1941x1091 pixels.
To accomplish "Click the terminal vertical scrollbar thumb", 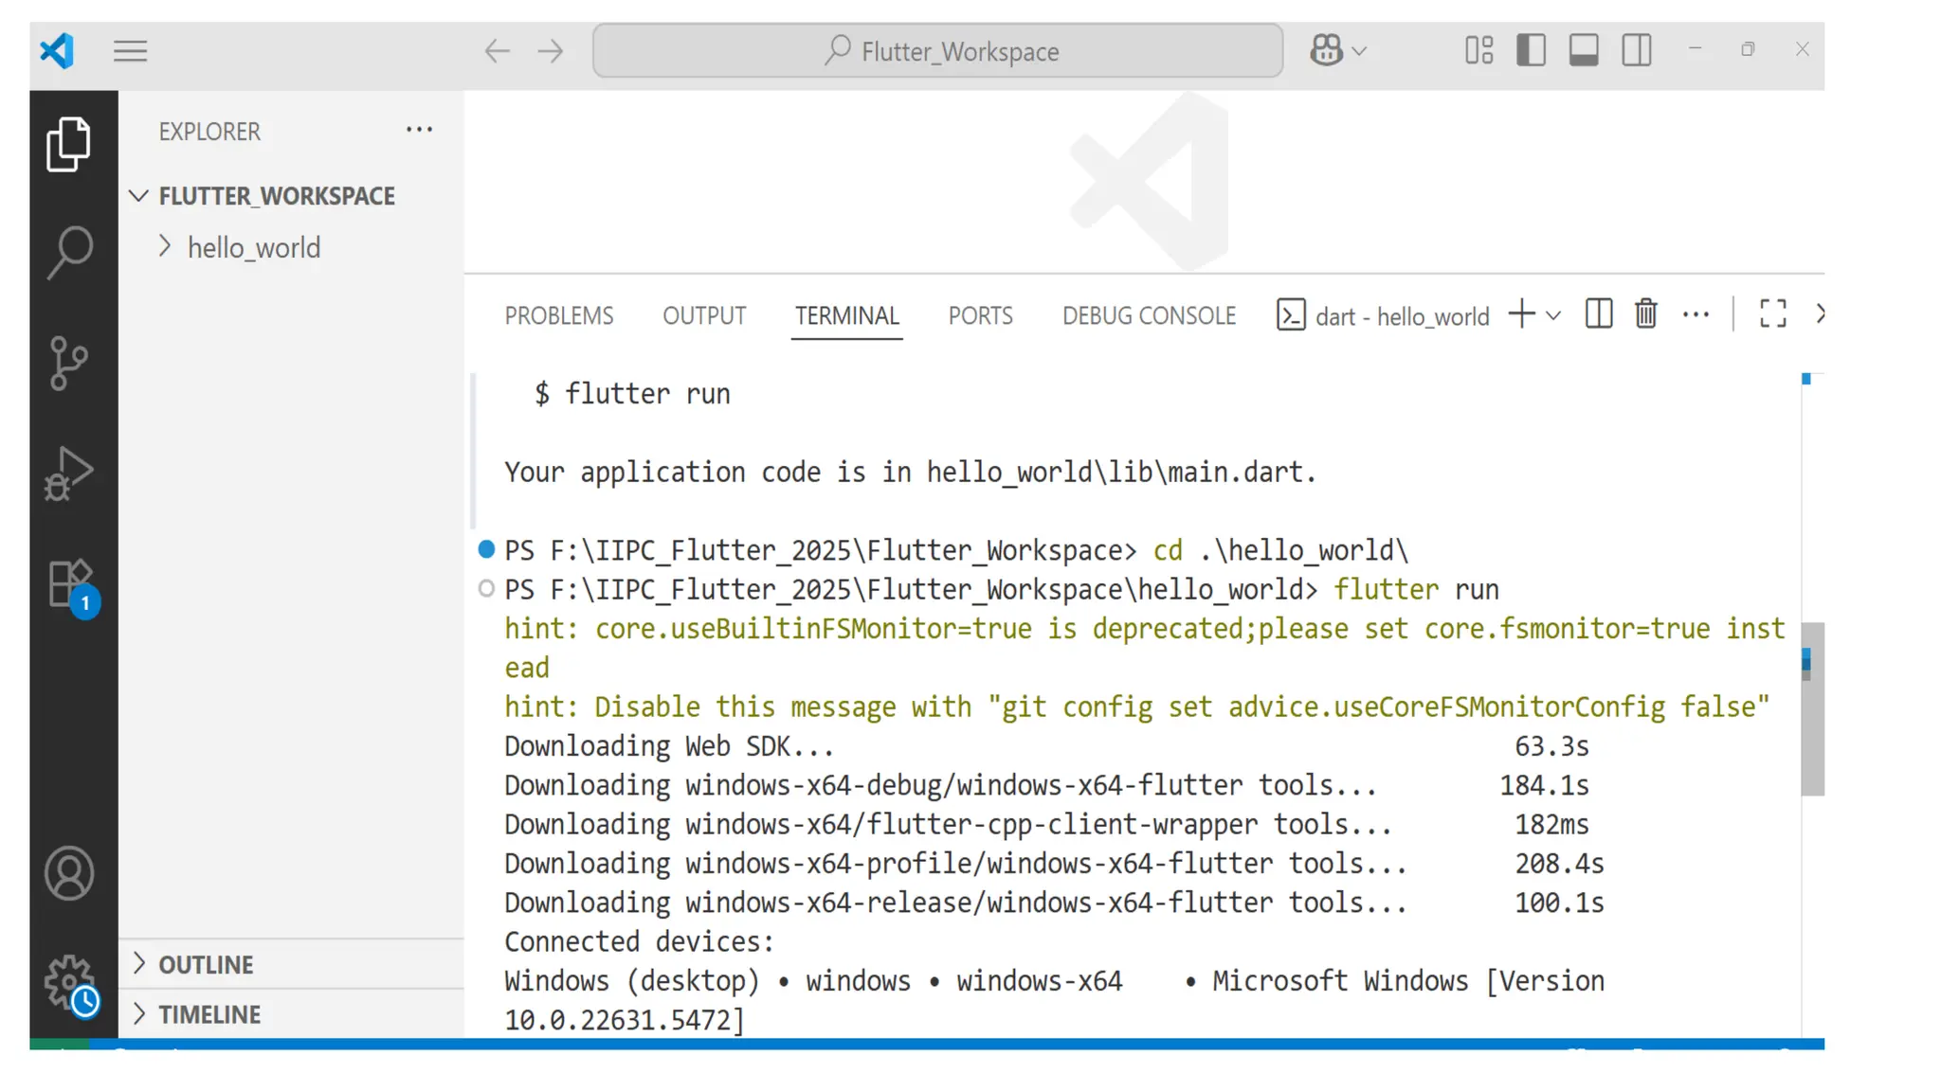I will (1811, 708).
